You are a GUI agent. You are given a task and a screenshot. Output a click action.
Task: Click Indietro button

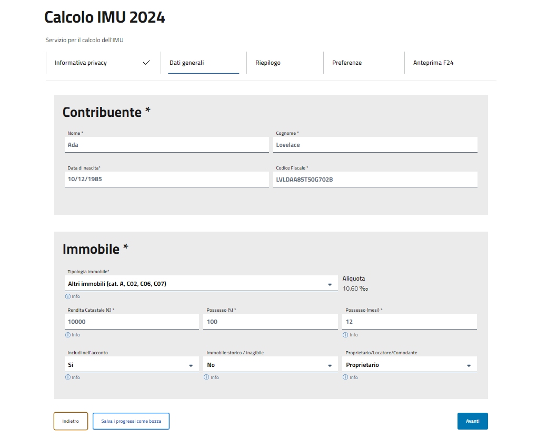[x=71, y=421]
